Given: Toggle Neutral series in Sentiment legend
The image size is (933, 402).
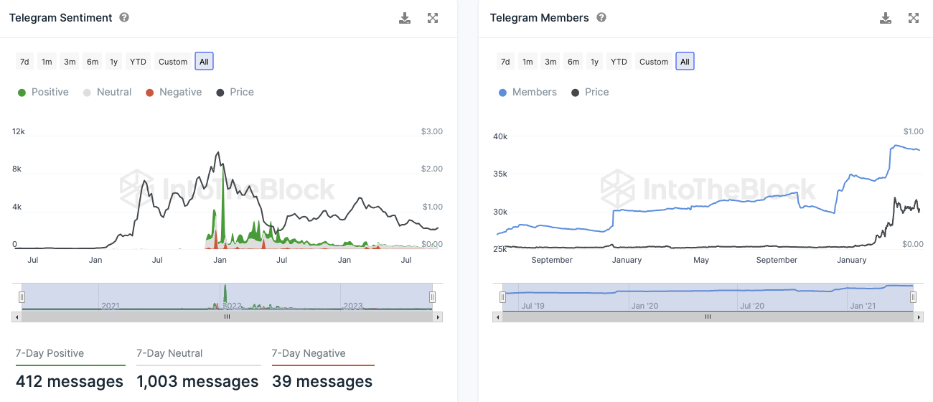Looking at the screenshot, I should [108, 92].
